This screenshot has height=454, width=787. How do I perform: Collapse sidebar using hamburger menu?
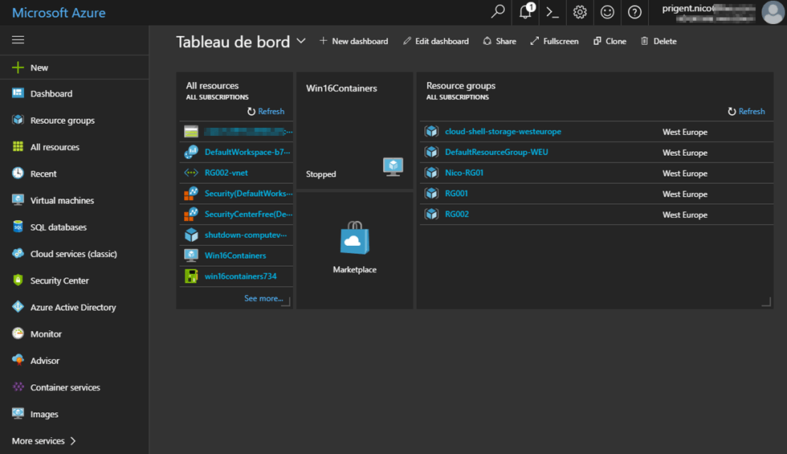pyautogui.click(x=18, y=39)
